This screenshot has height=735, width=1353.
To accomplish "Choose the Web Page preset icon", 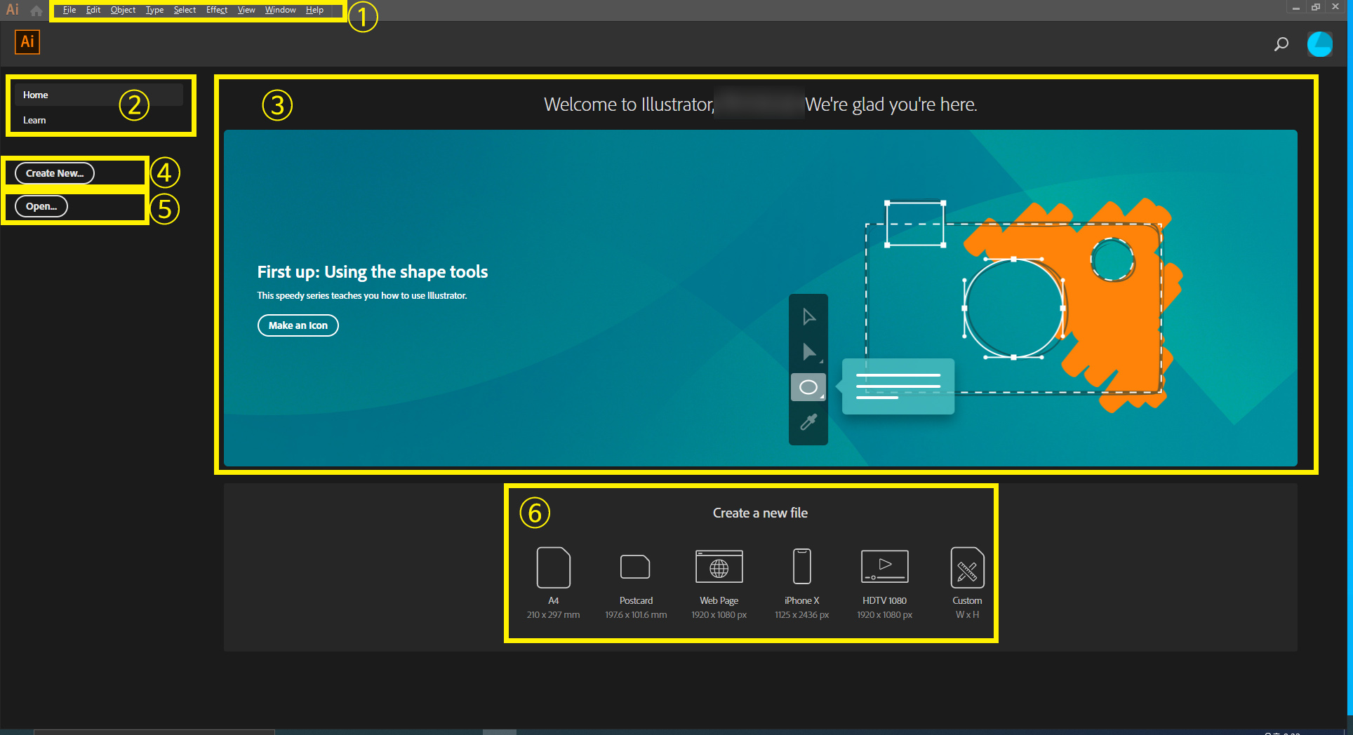I will click(719, 567).
